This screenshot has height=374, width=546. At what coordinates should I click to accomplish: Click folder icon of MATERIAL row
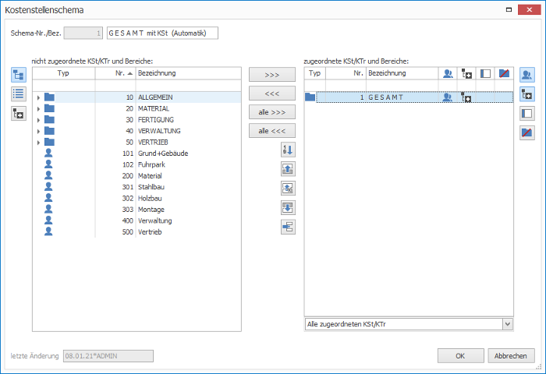pos(49,108)
